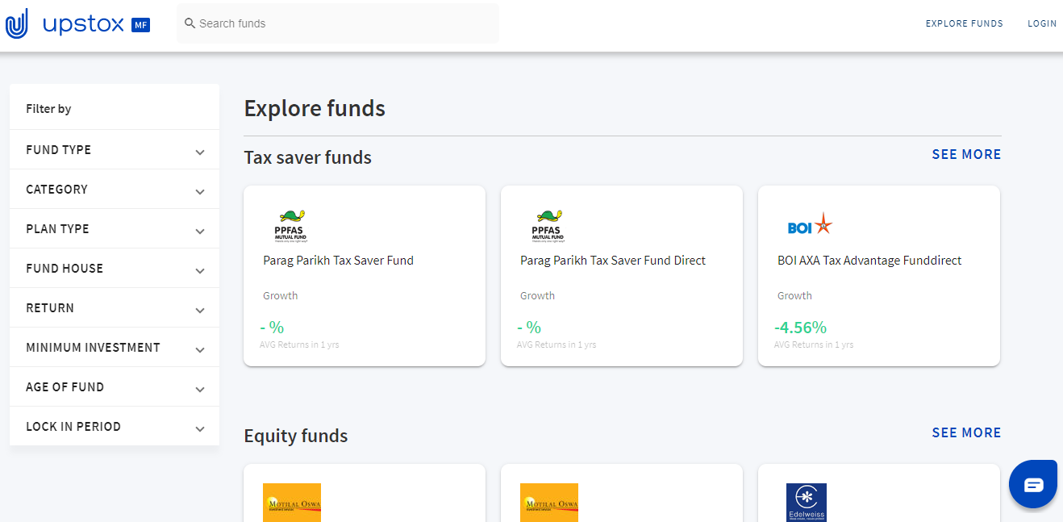Expand the MINIMUM INVESTMENT filter chevron
Viewport: 1063px width, 522px height.
point(200,349)
